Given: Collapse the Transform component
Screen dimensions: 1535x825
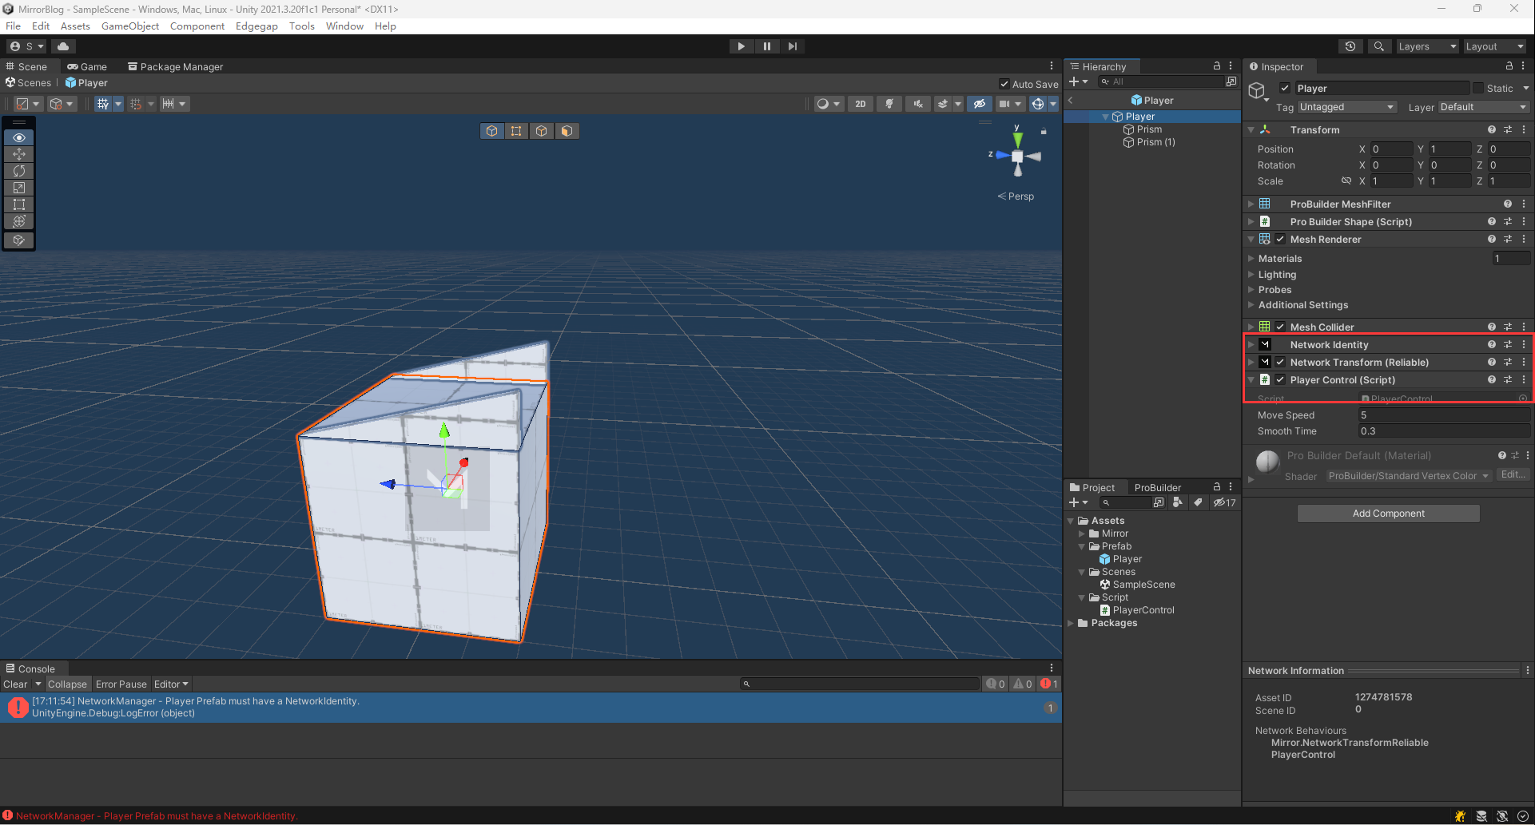Looking at the screenshot, I should [1251, 130].
